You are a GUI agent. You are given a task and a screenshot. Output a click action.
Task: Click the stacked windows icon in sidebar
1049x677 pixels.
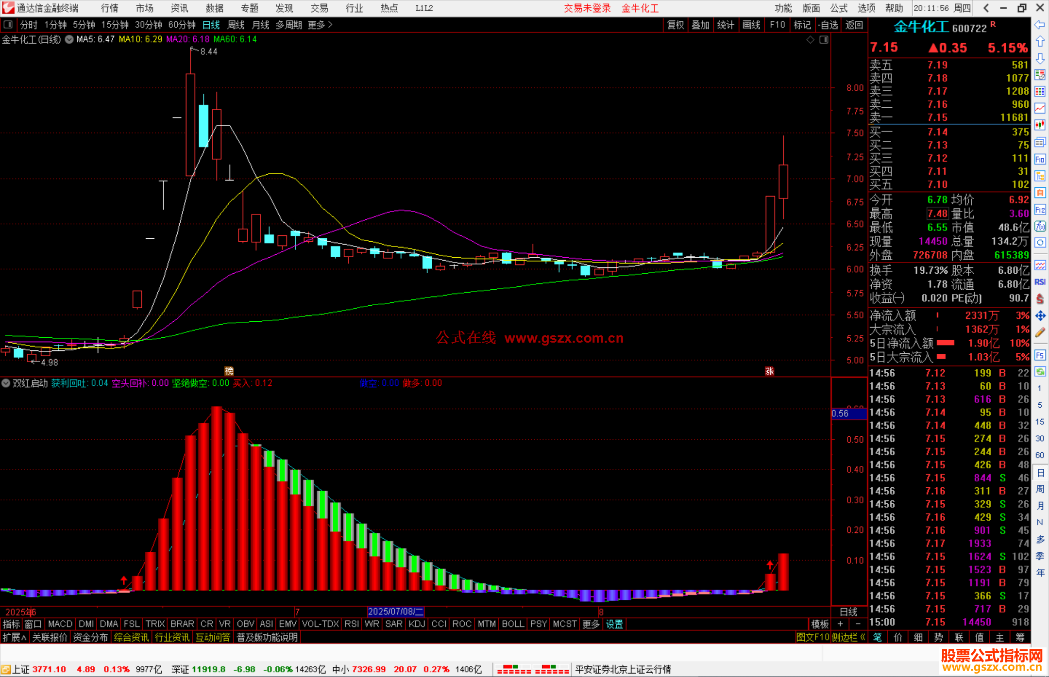click(x=1040, y=142)
